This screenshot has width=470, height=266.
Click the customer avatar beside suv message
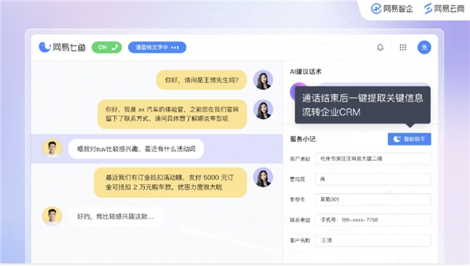tap(52, 148)
